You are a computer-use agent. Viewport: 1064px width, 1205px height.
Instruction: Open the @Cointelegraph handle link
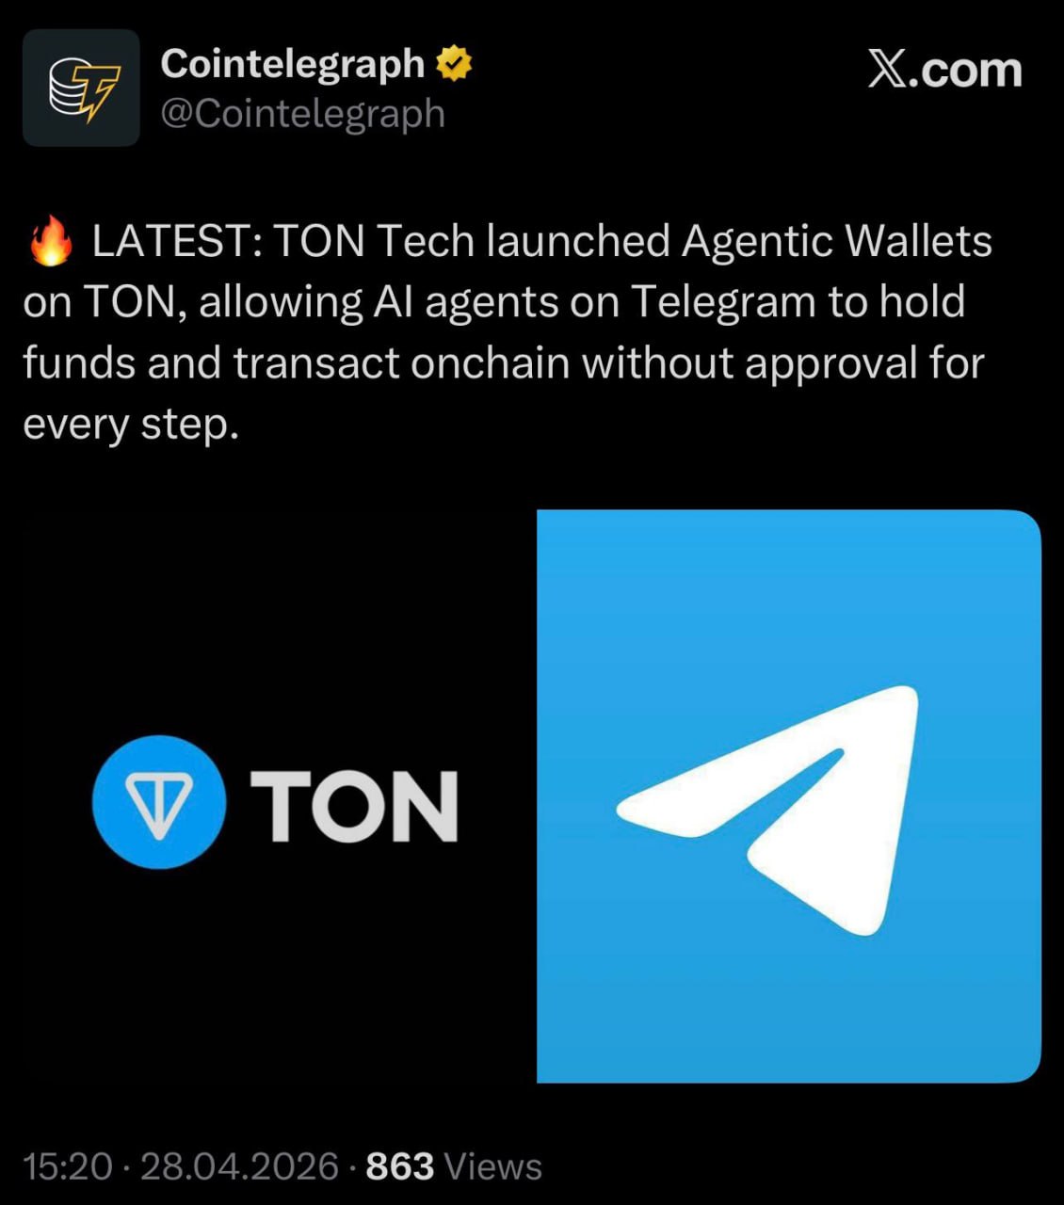coord(302,114)
